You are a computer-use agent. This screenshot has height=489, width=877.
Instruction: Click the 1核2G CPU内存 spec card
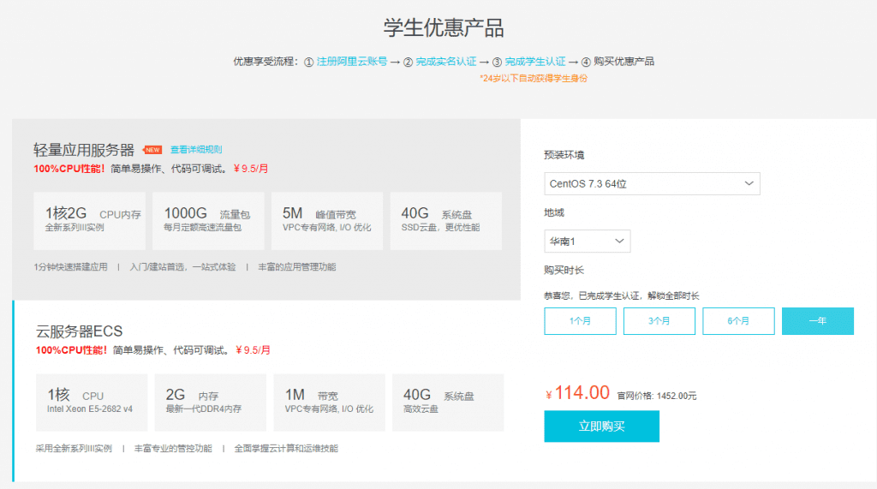tap(89, 221)
